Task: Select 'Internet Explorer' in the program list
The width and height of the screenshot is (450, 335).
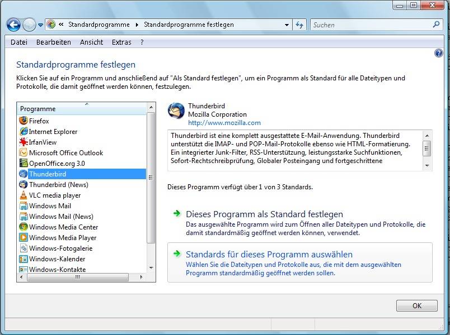Action: point(53,132)
